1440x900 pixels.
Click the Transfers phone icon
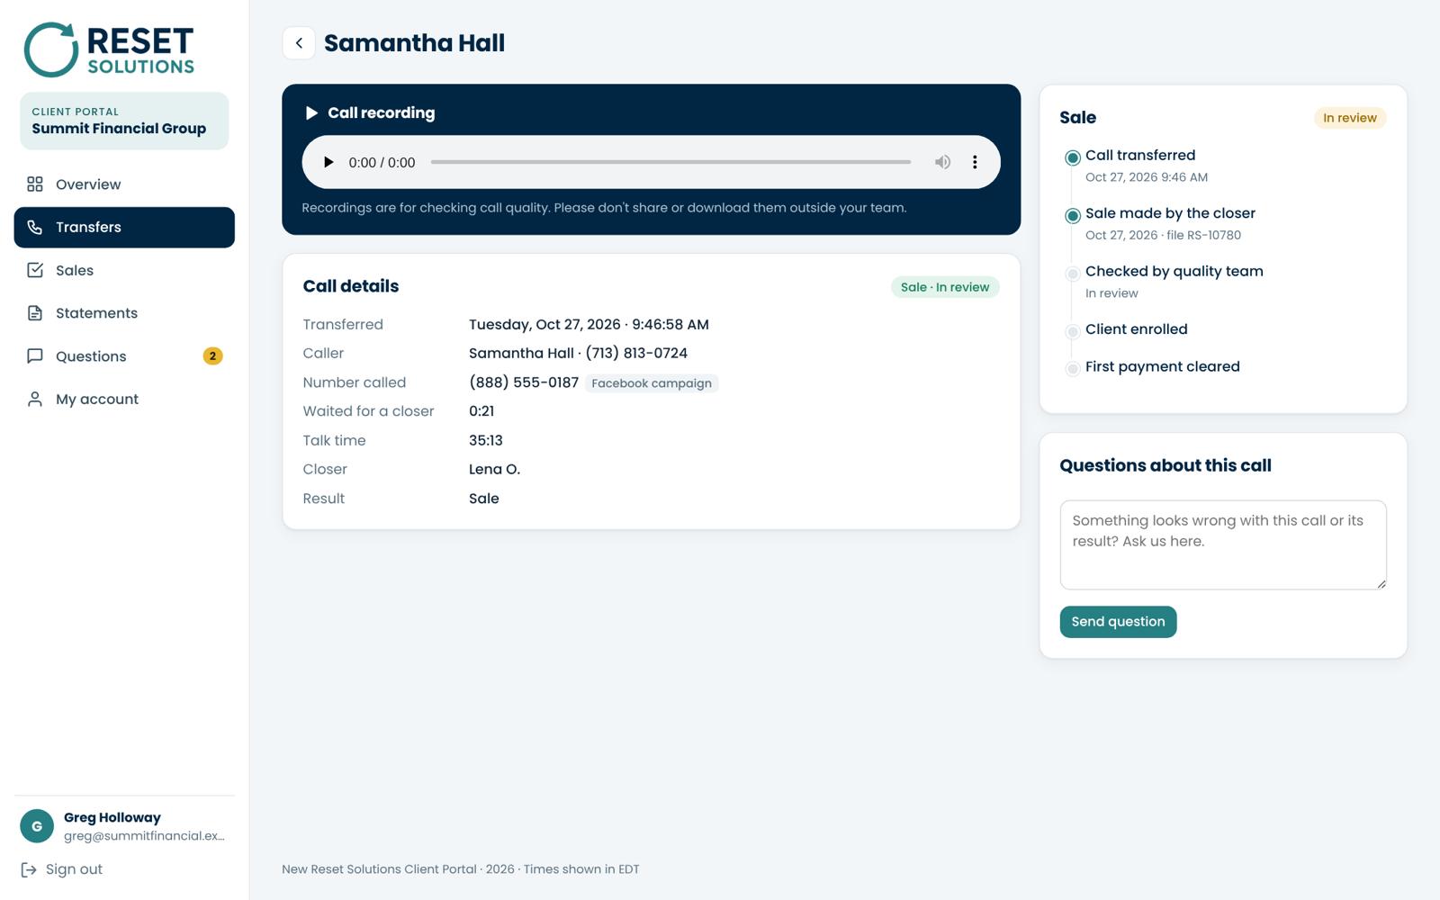[35, 228]
